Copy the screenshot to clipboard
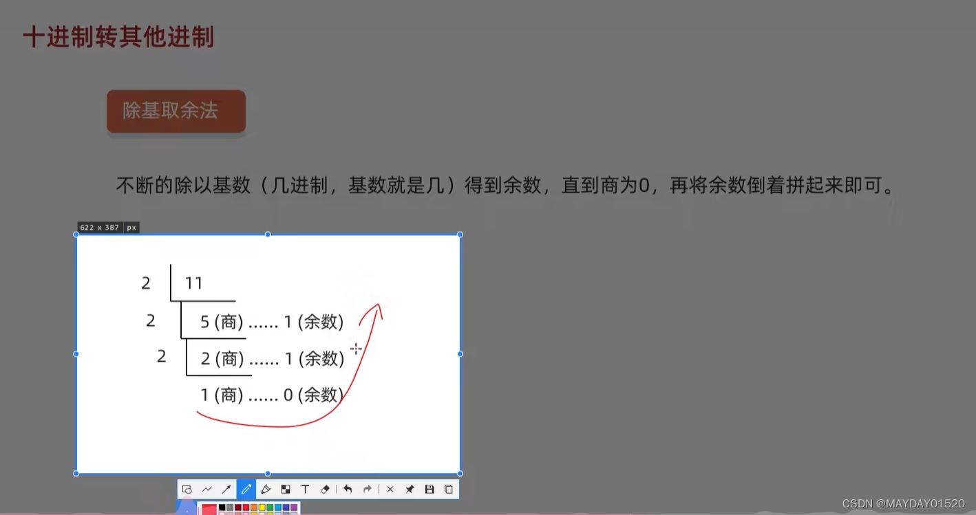Image resolution: width=976 pixels, height=515 pixels. (449, 490)
